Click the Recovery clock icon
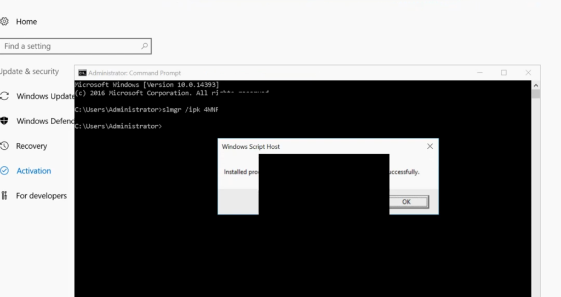This screenshot has height=297, width=561. [4, 146]
